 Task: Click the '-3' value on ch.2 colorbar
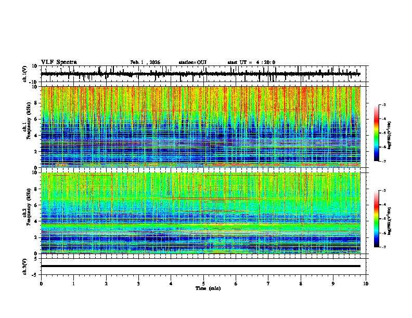(383, 191)
